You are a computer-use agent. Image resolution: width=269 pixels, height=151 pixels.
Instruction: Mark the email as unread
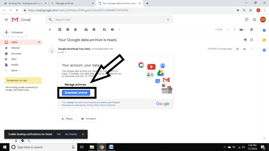86,30
